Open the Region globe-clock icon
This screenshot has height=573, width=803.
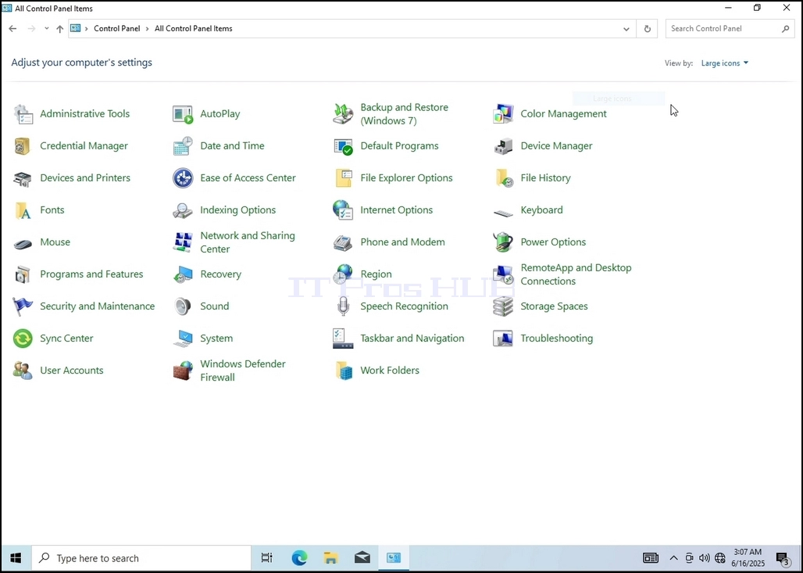tap(343, 274)
